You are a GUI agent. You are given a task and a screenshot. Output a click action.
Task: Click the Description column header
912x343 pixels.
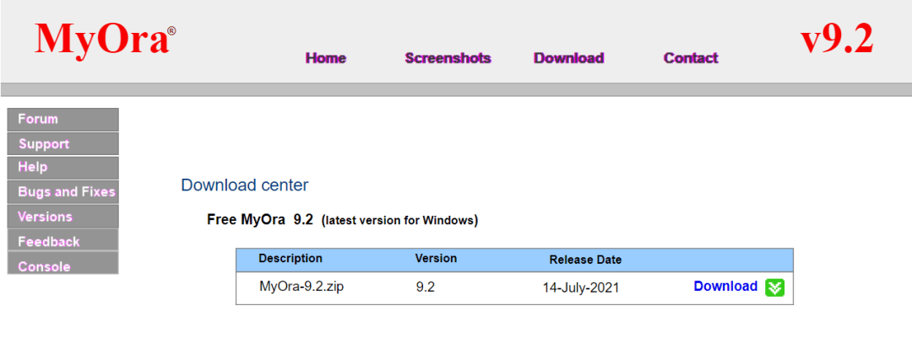coord(290,258)
